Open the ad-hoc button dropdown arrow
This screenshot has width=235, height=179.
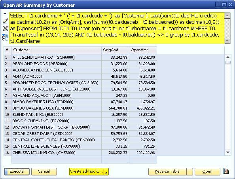106,172
